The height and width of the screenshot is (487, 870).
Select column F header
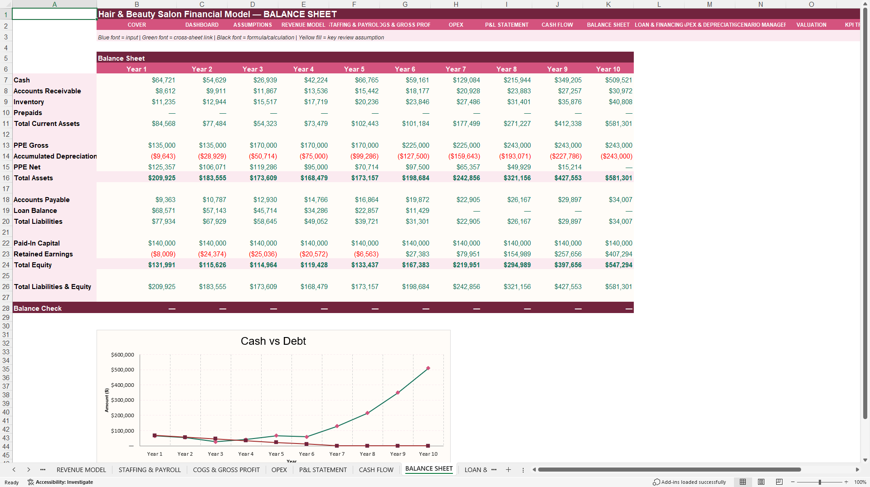(x=354, y=4)
